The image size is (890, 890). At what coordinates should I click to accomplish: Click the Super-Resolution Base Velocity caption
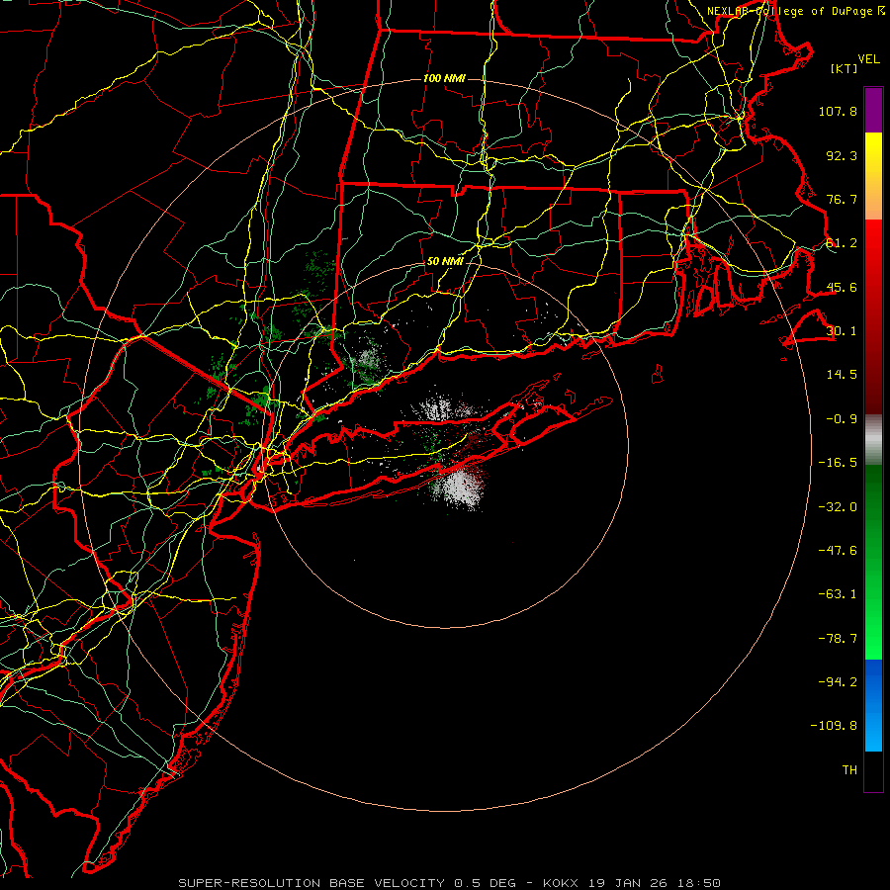tap(449, 883)
